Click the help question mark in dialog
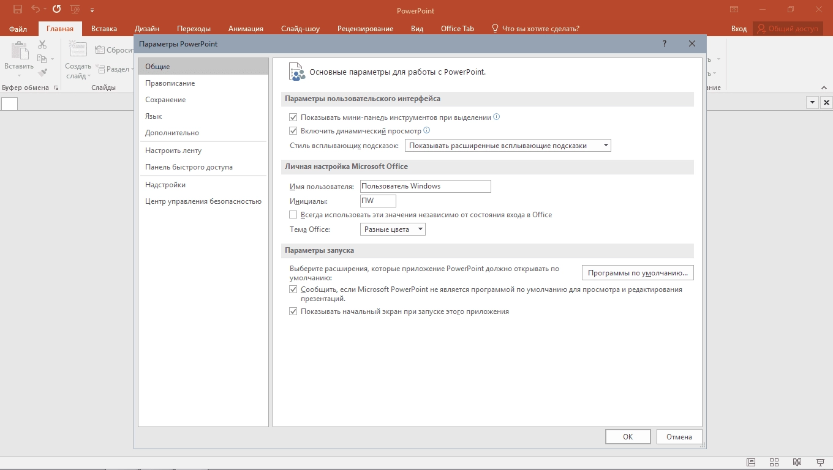 click(x=665, y=44)
